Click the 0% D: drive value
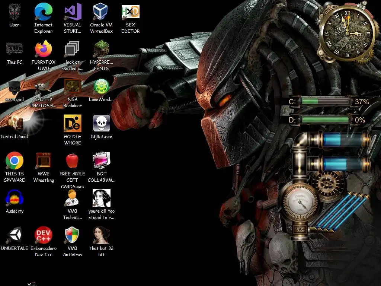 360,120
